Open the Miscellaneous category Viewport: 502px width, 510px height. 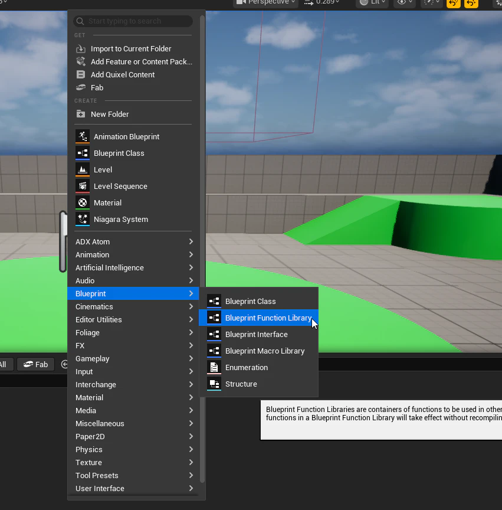pos(133,424)
